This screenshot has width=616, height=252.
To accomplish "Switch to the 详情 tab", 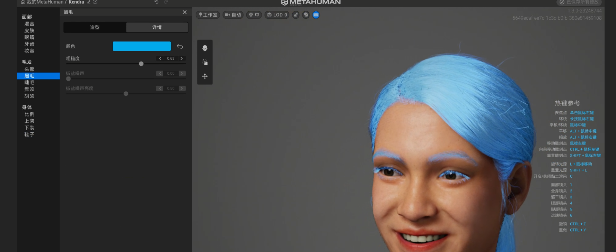I will pyautogui.click(x=157, y=27).
